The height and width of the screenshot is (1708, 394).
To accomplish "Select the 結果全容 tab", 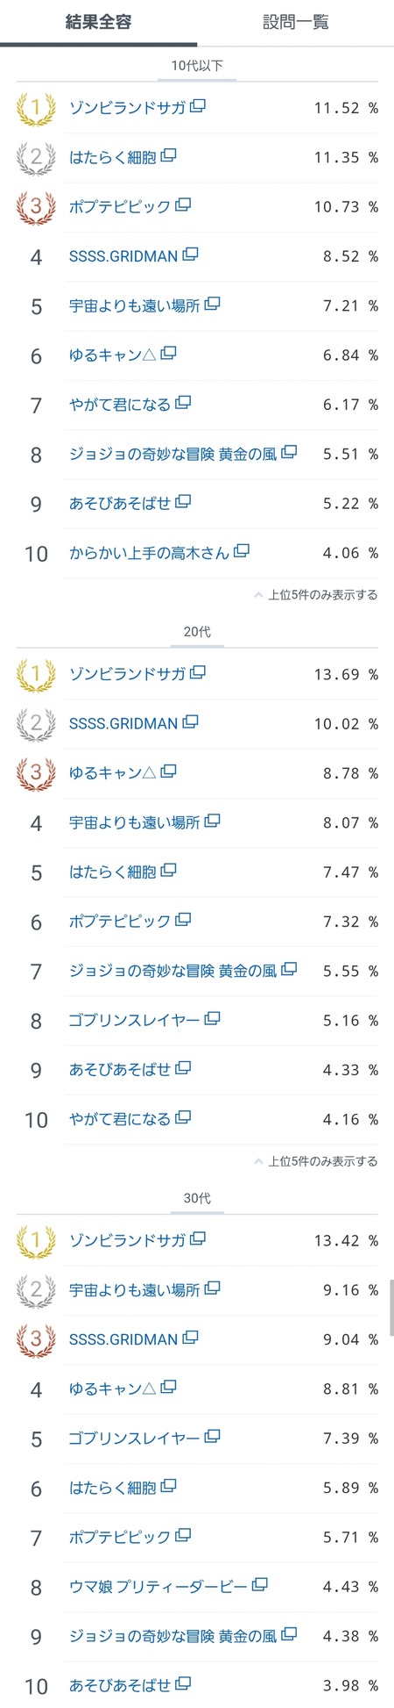I will [98, 22].
